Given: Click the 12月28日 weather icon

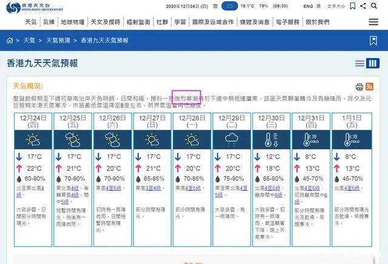Looking at the screenshot, I should [192, 140].
